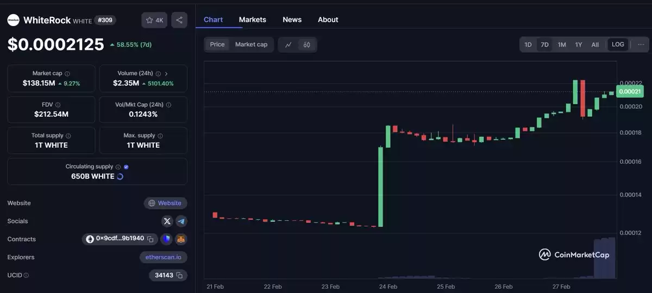Click the verified circulating supply badge
Image resolution: width=652 pixels, height=293 pixels.
(x=126, y=167)
